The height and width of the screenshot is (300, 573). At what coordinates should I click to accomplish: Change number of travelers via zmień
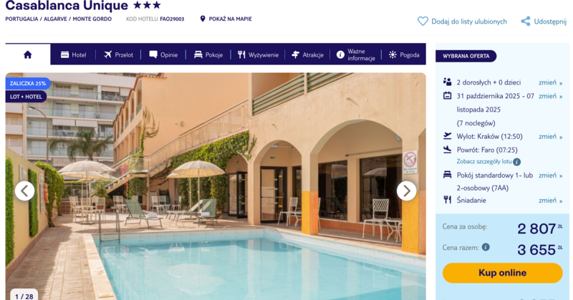click(550, 82)
